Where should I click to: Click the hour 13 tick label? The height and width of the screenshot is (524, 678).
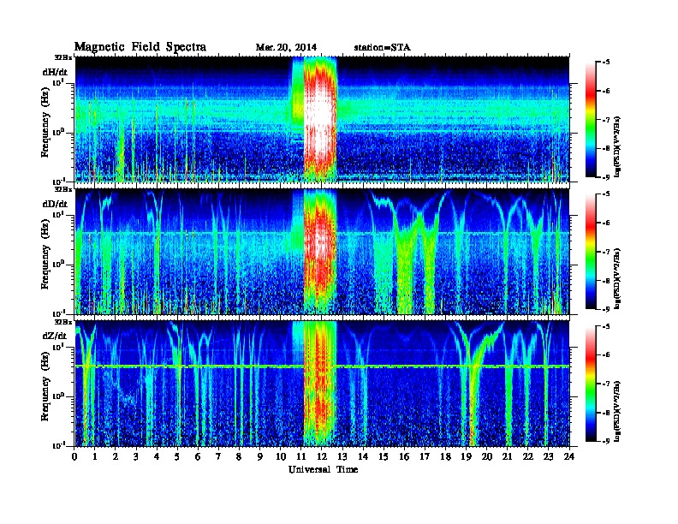[x=342, y=457]
